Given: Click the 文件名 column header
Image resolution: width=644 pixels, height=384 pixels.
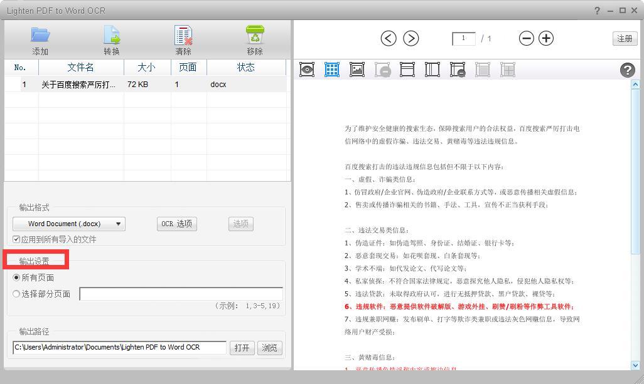Looking at the screenshot, I should pos(81,67).
